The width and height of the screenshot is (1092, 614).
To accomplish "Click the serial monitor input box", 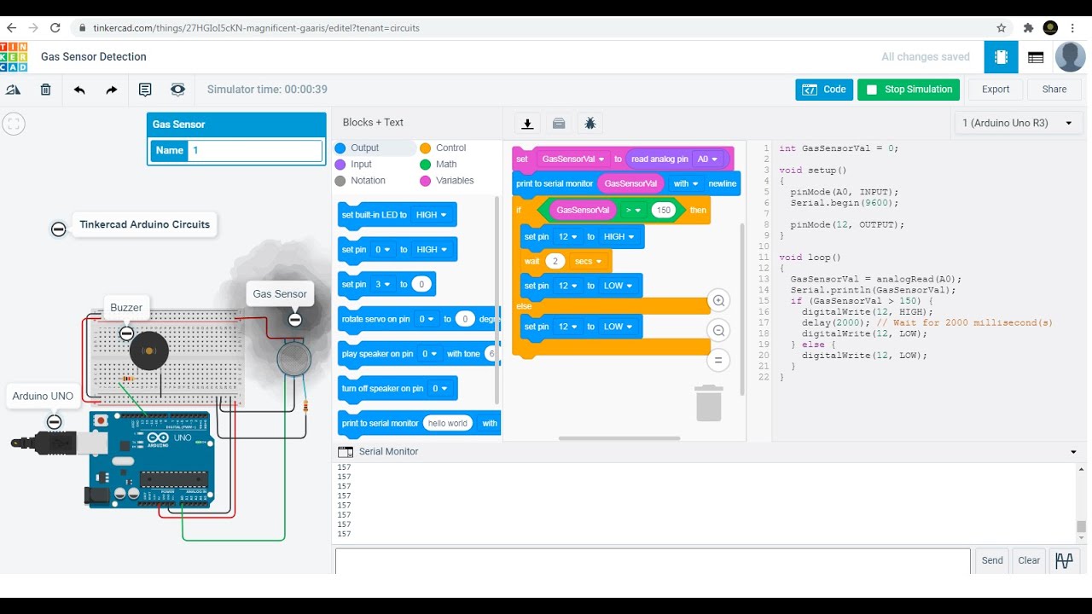I will [653, 561].
